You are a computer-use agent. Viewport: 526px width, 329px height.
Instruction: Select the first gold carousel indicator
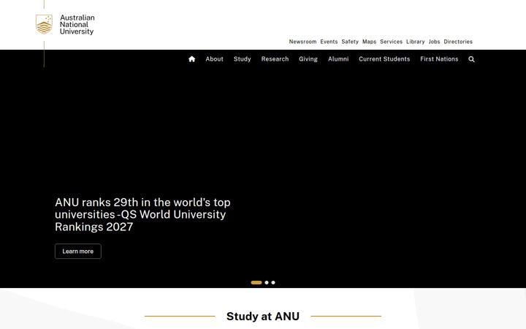pyautogui.click(x=256, y=283)
